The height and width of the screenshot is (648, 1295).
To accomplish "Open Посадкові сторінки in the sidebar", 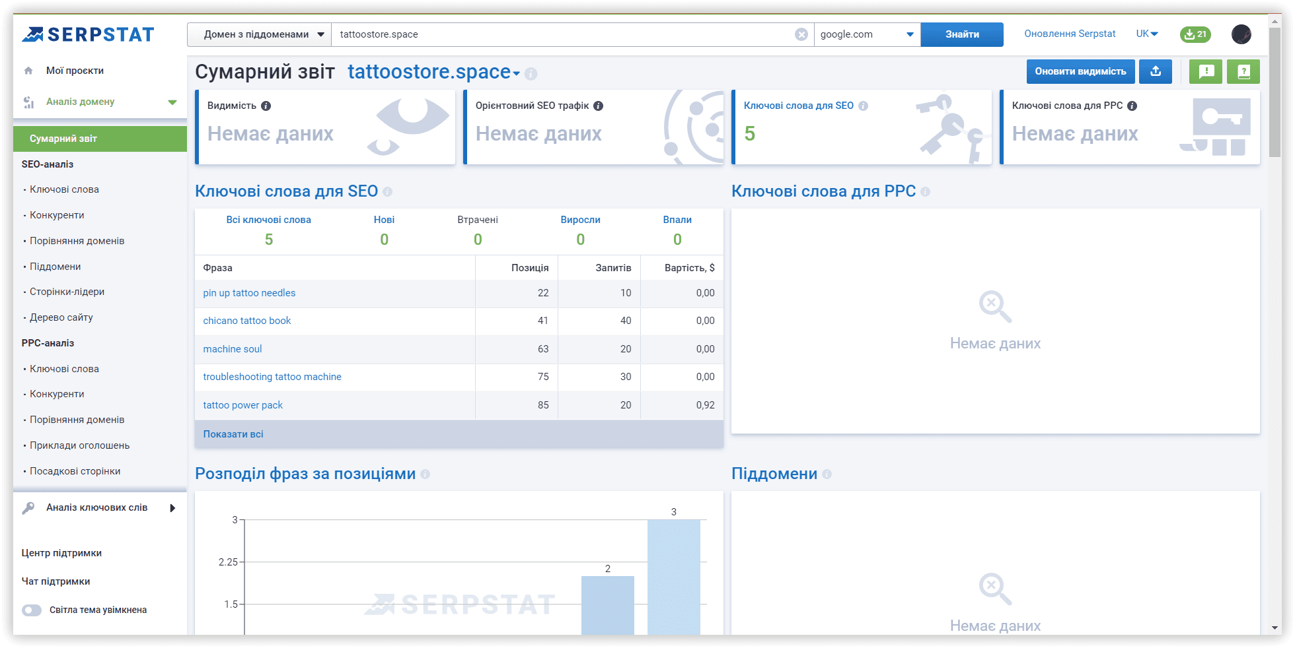I will point(75,471).
